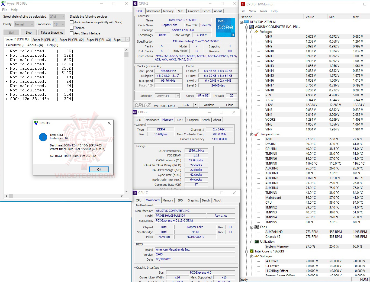Open About...(A) menu in Super PI tab
This screenshot has height=282, width=370.
(x=35, y=45)
